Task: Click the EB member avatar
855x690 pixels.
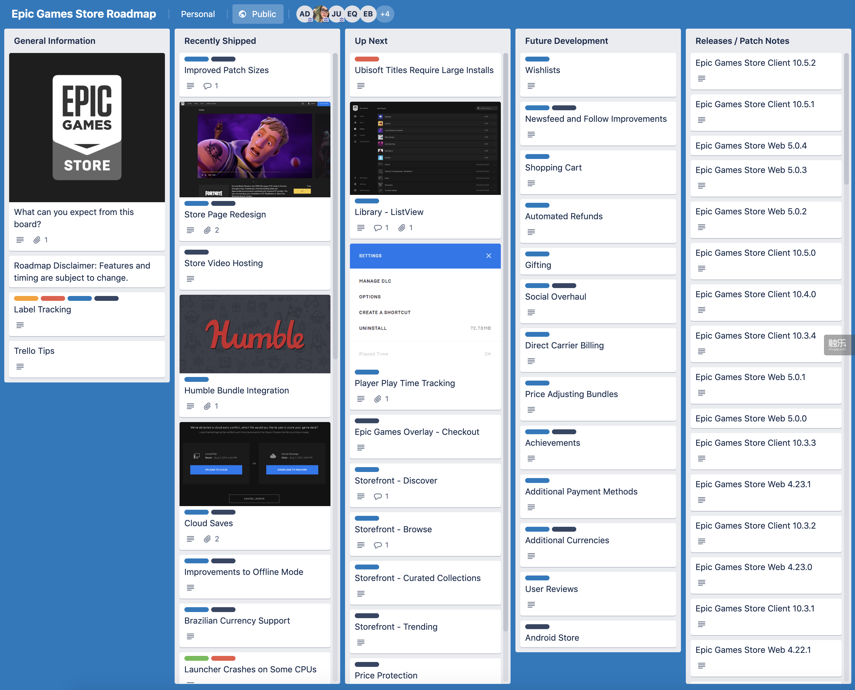Action: coord(368,14)
